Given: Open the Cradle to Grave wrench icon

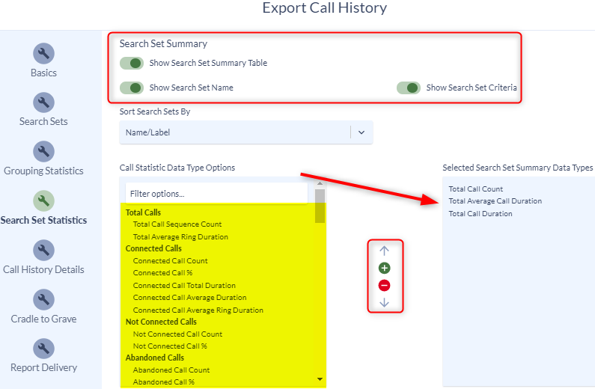Looking at the screenshot, I should (43, 299).
